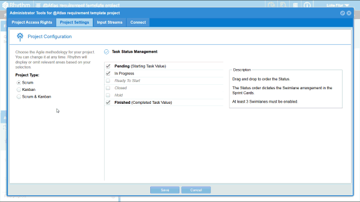Click the Save button

click(165, 190)
